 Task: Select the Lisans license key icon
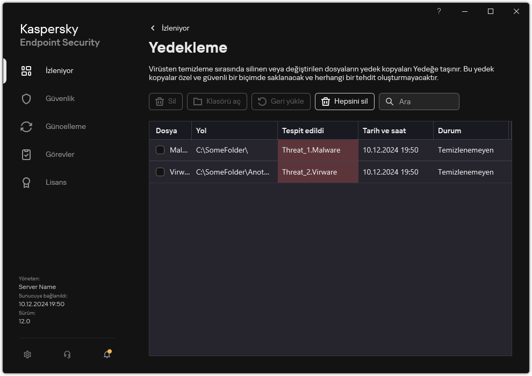(26, 182)
